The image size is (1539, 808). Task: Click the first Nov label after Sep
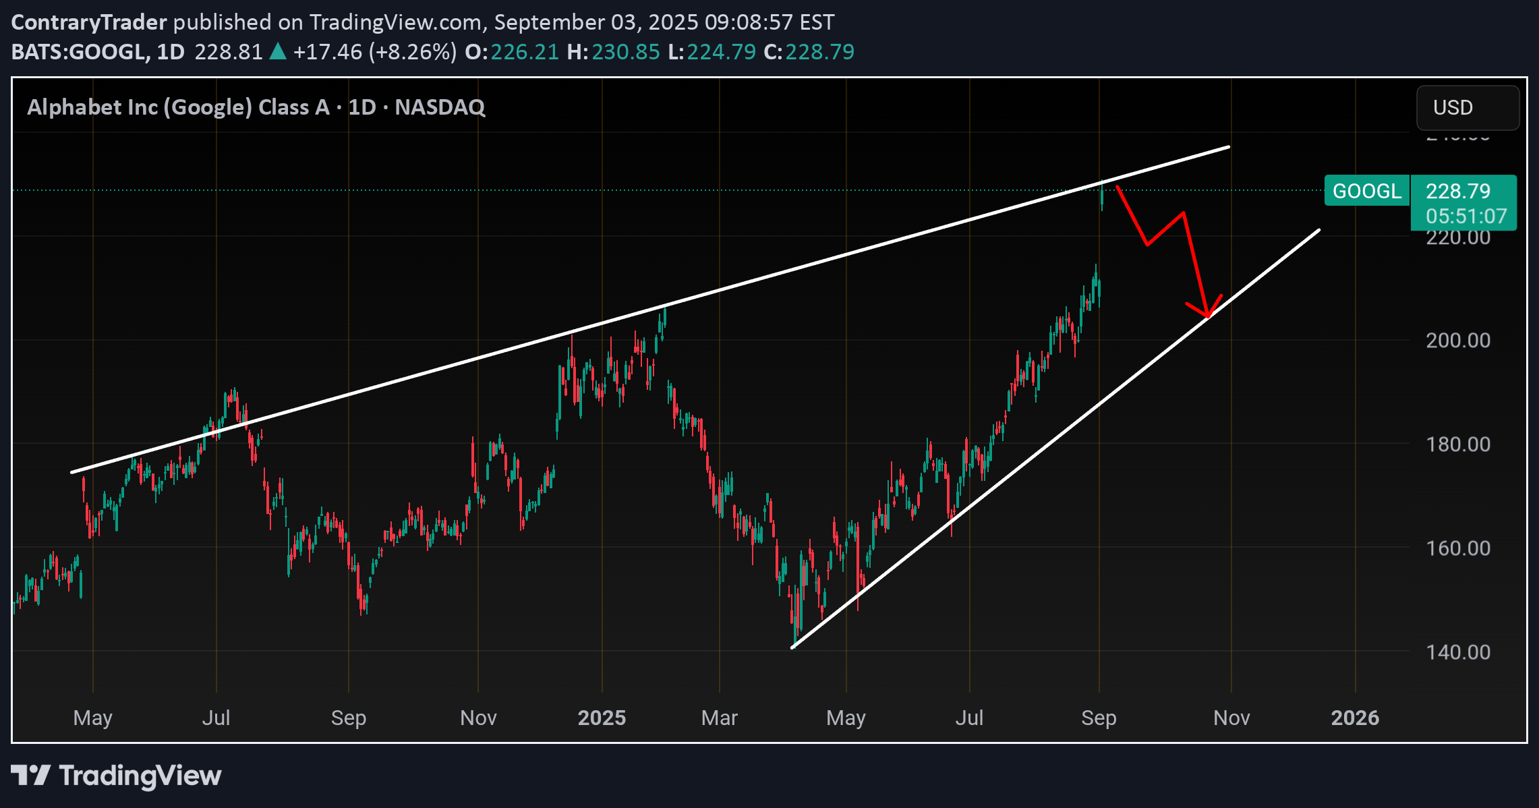pos(478,718)
